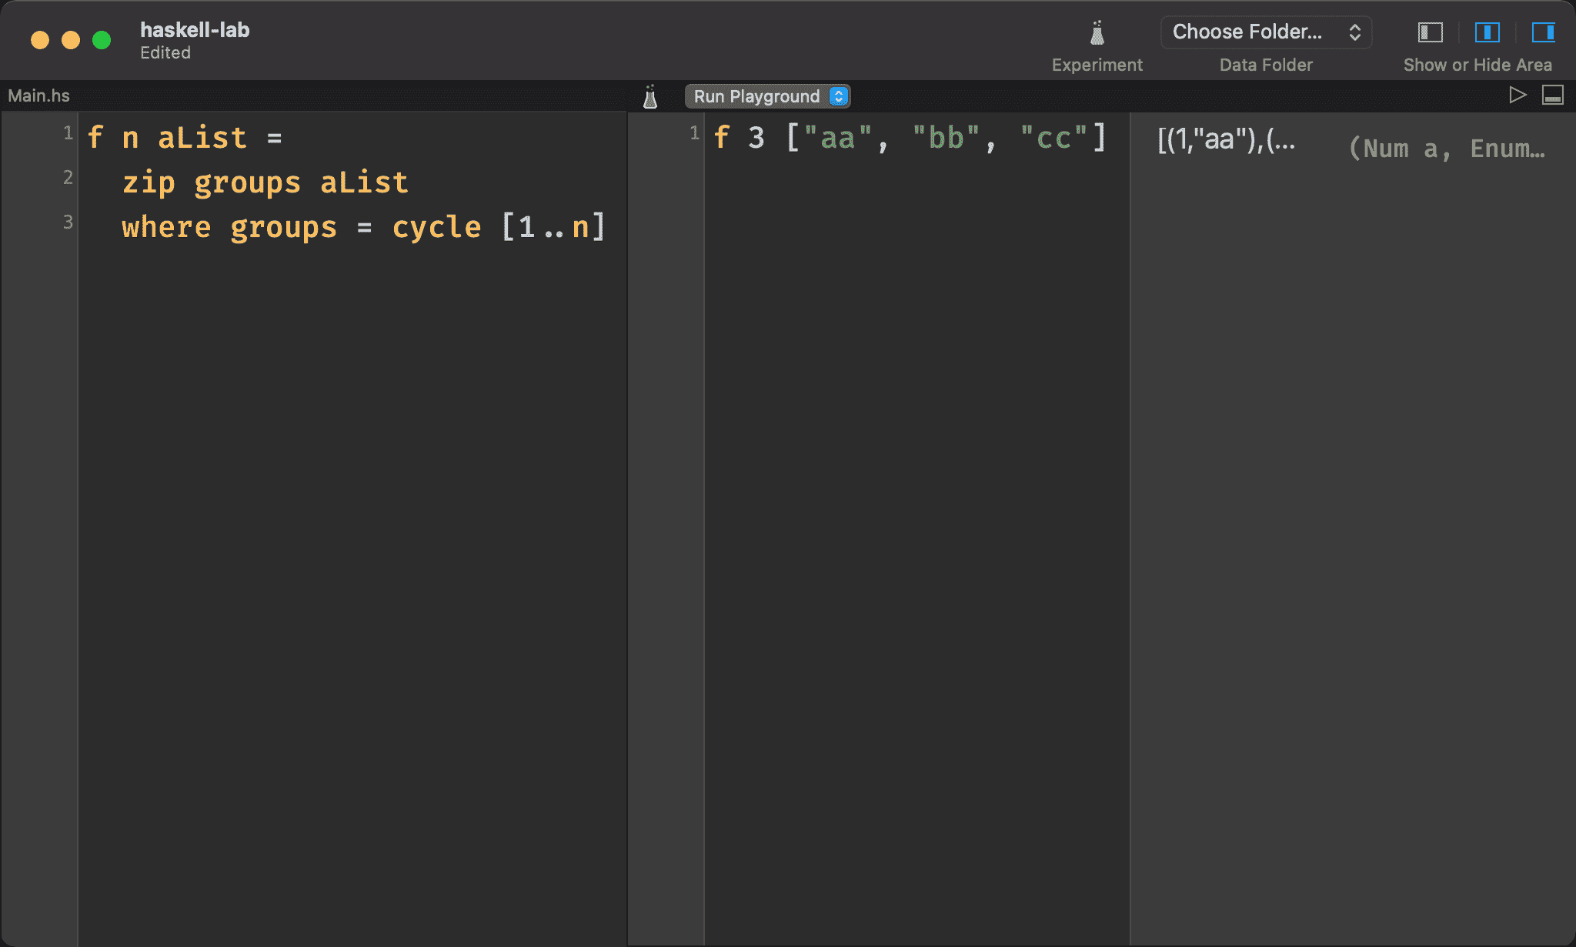Click the Data Folder label
Viewport: 1576px width, 947px height.
1266,65
